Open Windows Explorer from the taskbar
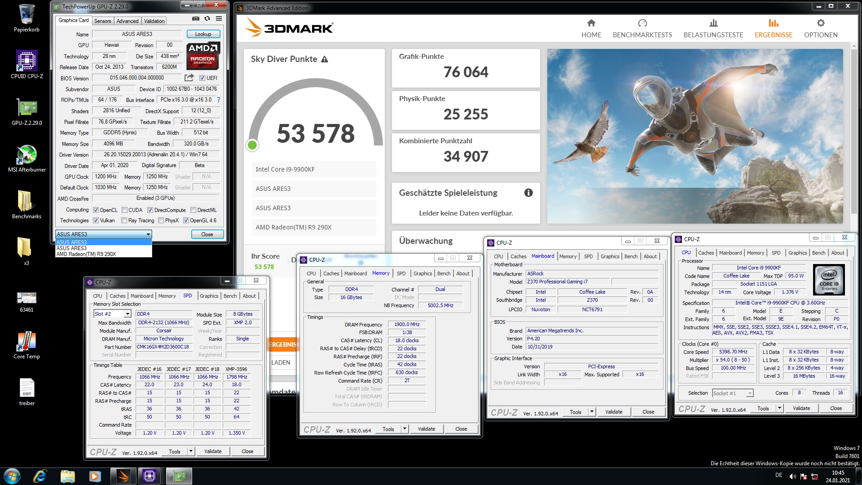Viewport: 862px width, 485px height. 67,476
